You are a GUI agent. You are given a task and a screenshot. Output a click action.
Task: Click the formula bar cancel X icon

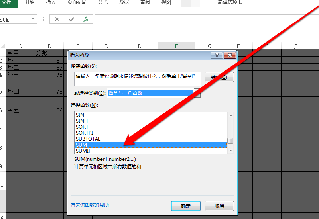[57, 19]
